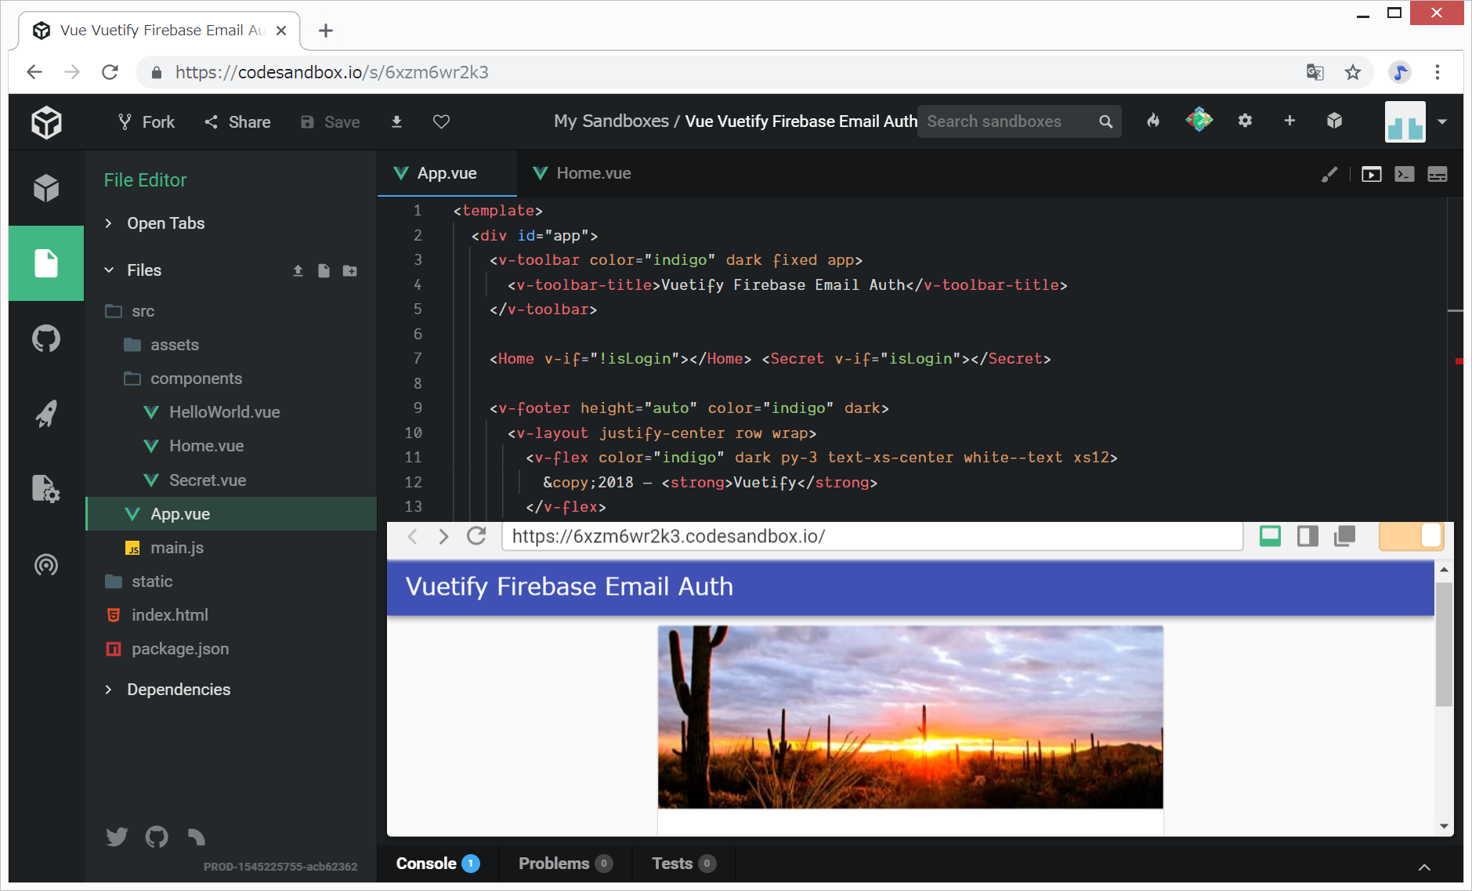Open the Configuration Files panel

coord(46,489)
